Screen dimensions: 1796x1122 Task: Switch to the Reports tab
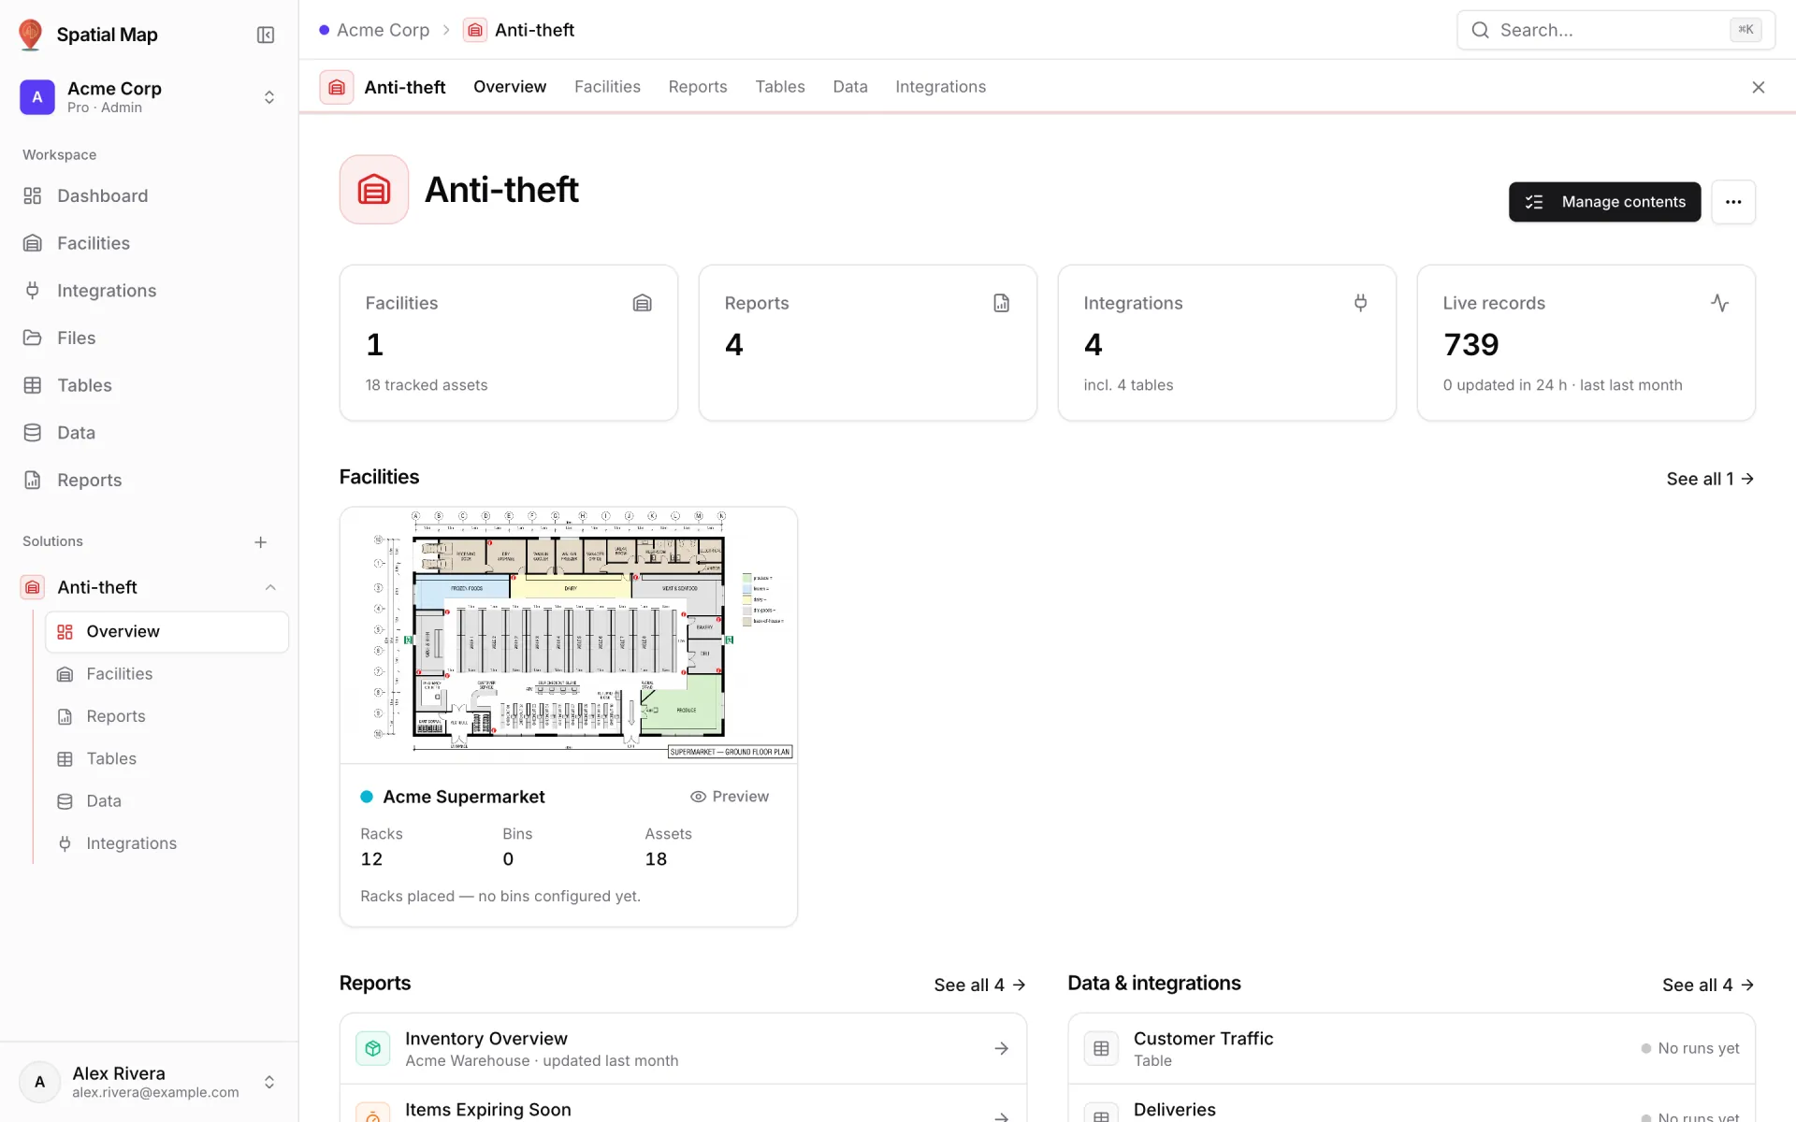[698, 87]
